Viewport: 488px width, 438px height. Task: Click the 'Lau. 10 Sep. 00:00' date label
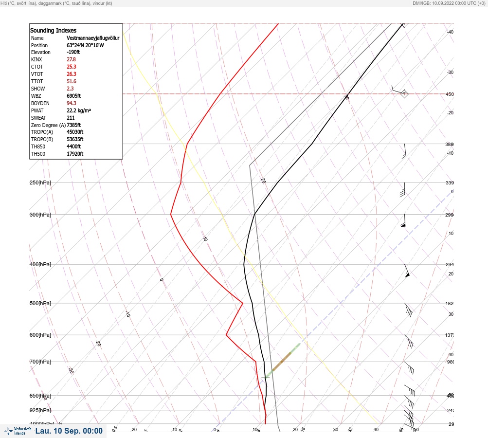(x=69, y=431)
